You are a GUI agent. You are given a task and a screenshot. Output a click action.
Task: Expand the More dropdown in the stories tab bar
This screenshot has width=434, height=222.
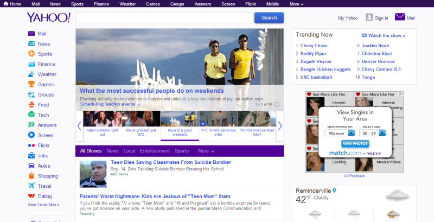[x=206, y=151]
